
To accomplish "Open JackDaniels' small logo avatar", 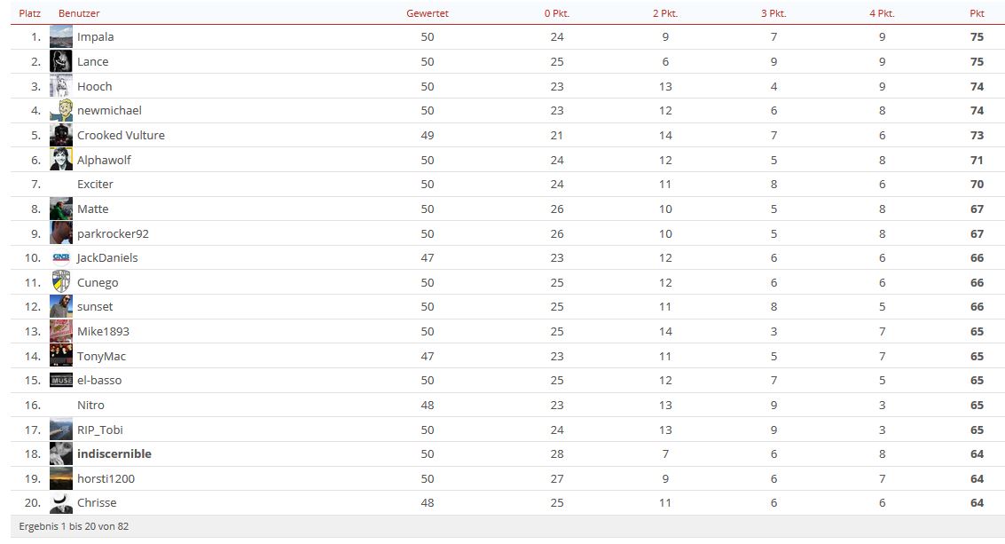I will click(x=61, y=257).
